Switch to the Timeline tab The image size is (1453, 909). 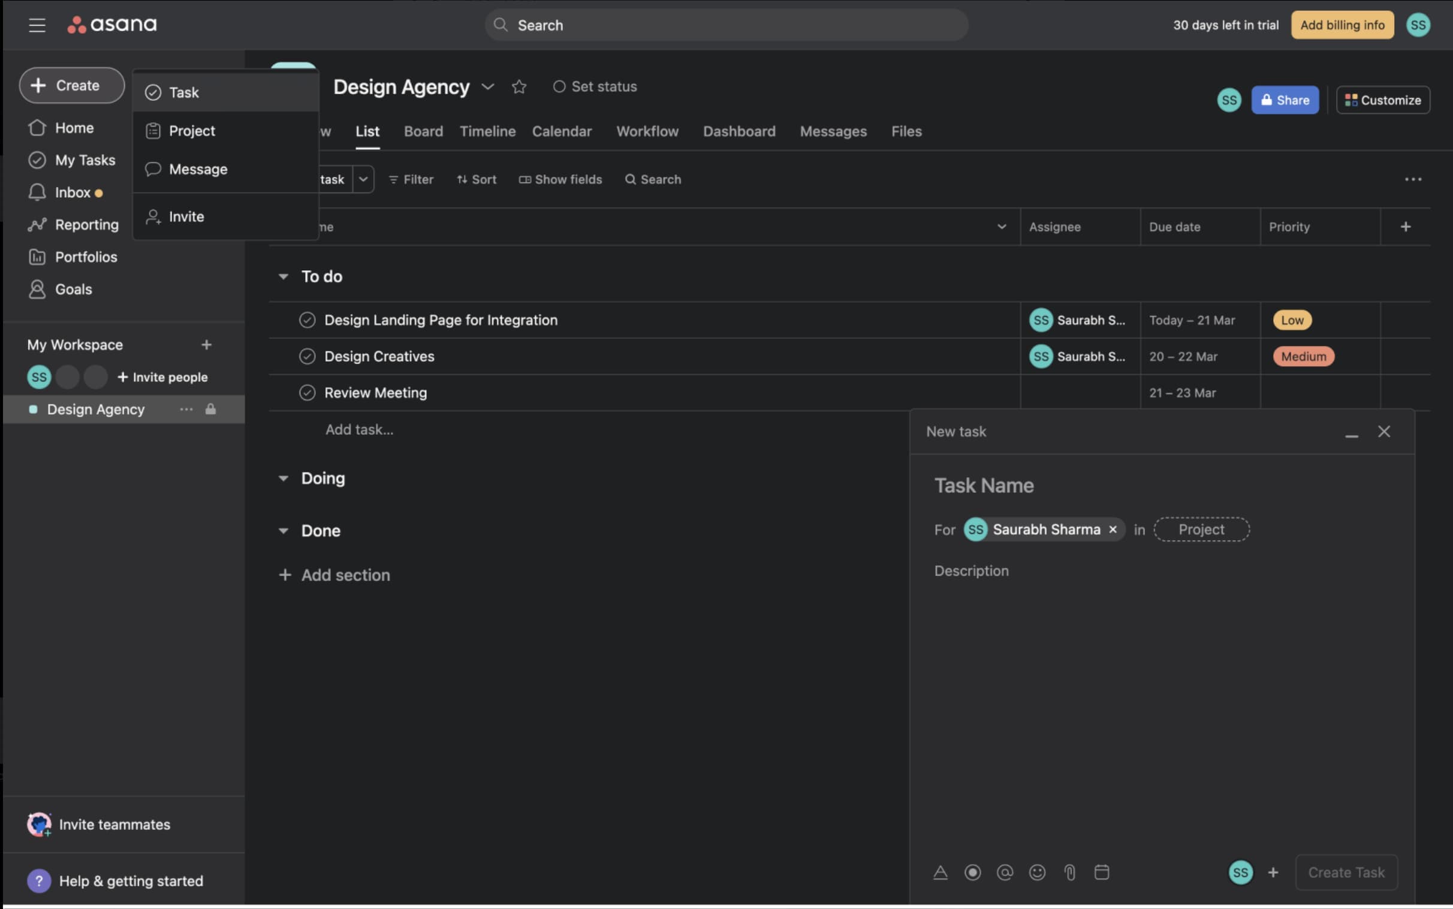click(x=487, y=131)
